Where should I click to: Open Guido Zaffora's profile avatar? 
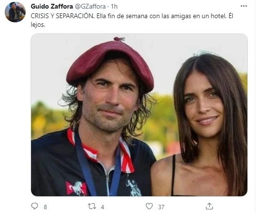tap(15, 12)
